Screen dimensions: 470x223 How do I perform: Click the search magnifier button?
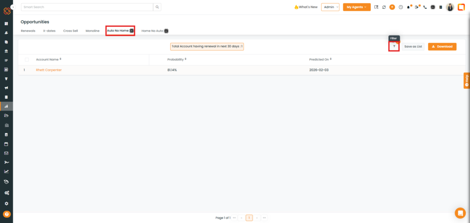[157, 7]
